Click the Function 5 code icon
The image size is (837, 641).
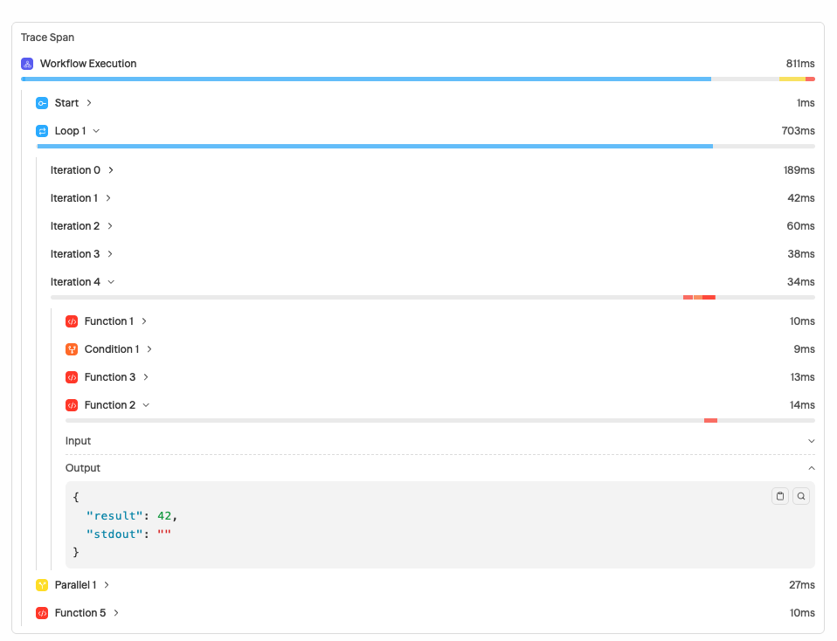pos(42,613)
